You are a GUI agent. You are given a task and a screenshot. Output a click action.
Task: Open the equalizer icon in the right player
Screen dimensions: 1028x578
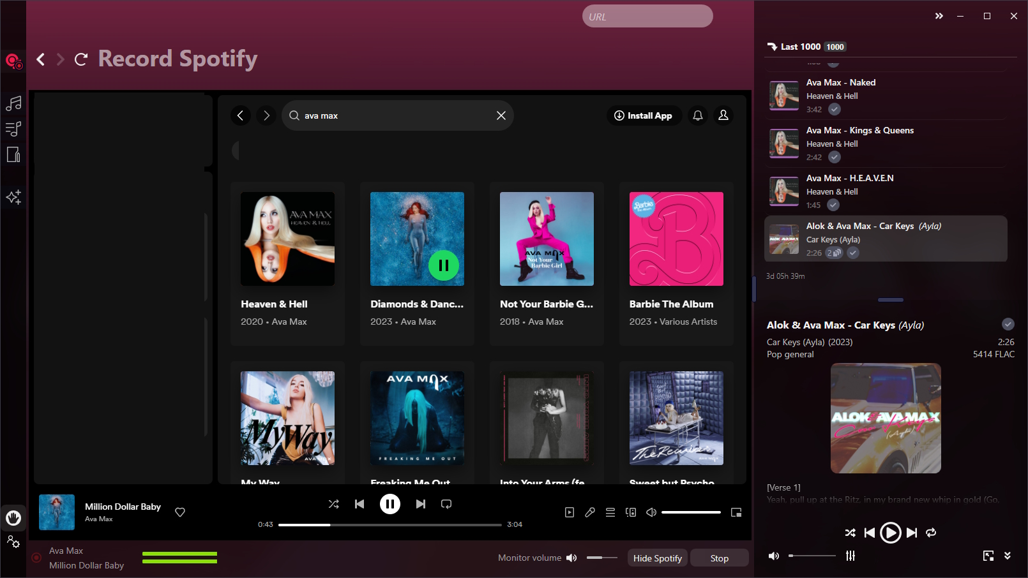coord(850,556)
